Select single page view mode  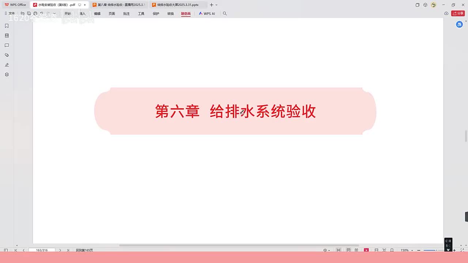348,250
